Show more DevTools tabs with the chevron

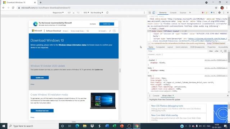click(x=190, y=13)
